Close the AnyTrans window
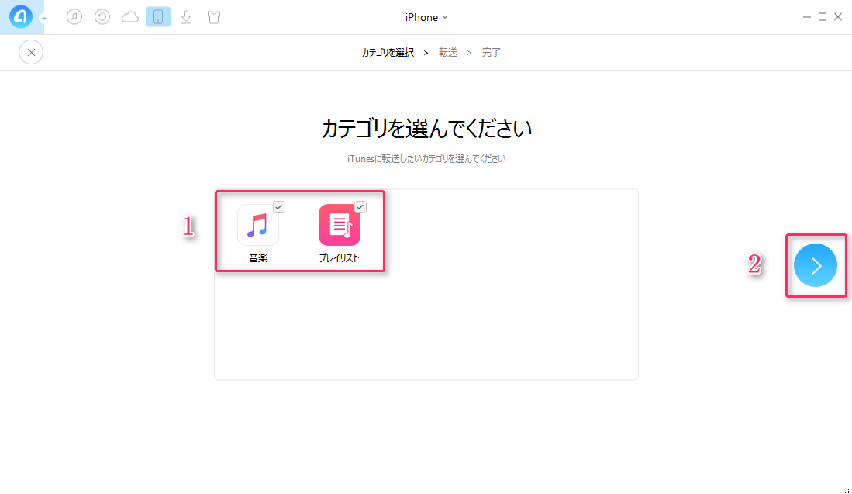Image resolution: width=852 pixels, height=494 pixels. pos(838,17)
